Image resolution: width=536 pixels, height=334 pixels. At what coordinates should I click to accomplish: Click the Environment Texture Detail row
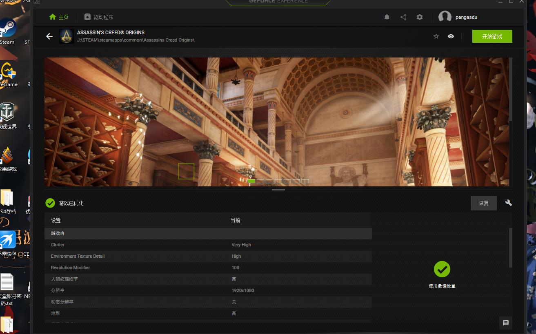pyautogui.click(x=208, y=256)
